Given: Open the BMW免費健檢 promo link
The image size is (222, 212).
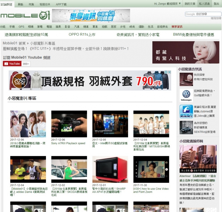Looking at the screenshot, I should click(194, 35).
